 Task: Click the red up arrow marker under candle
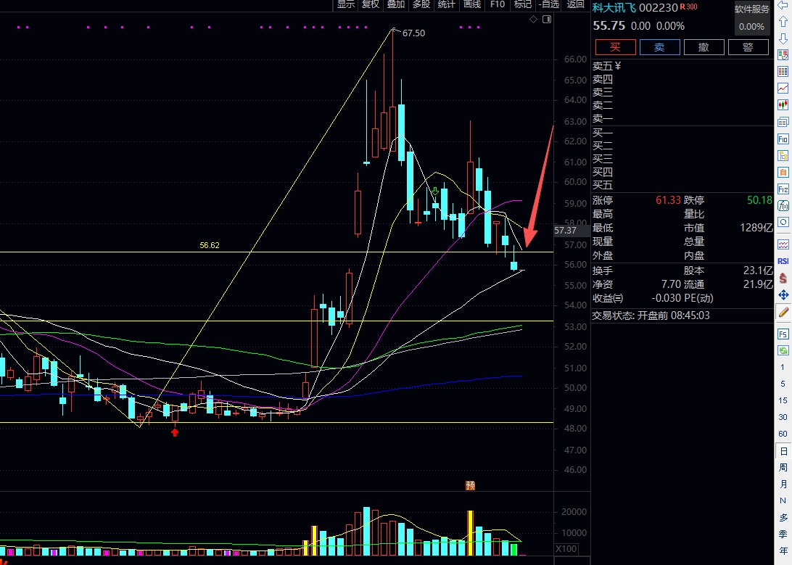coord(175,432)
